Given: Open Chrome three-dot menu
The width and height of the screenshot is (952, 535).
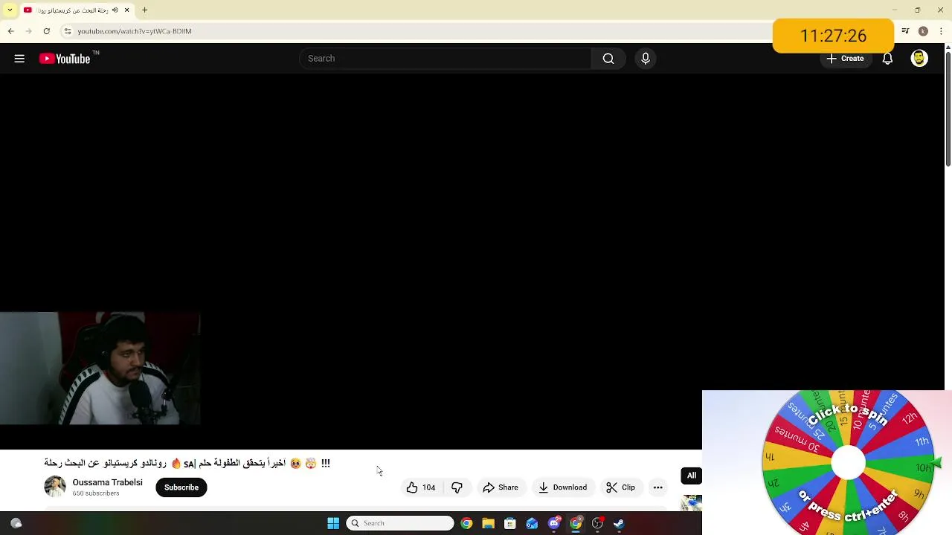Looking at the screenshot, I should (939, 31).
